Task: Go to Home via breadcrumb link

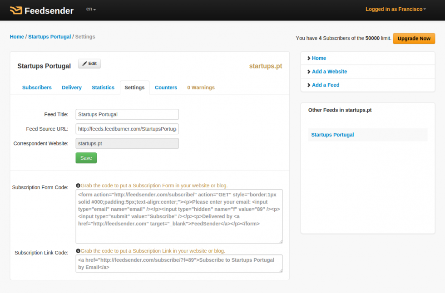Action: 17,37
